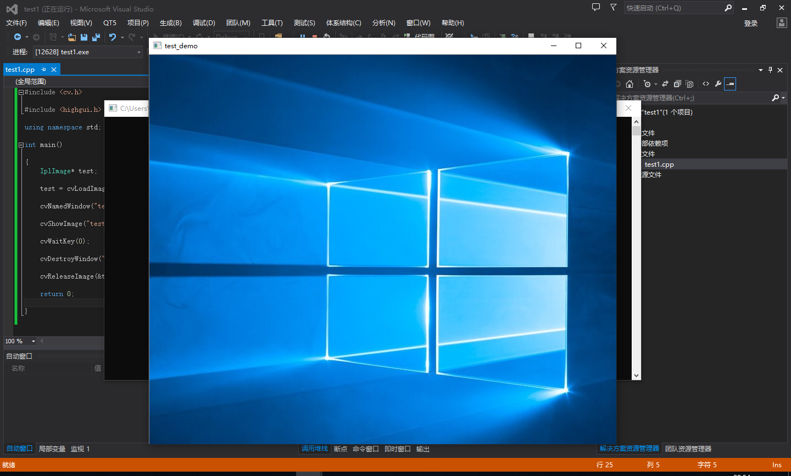Click the console window icon beside C:\Users
The height and width of the screenshot is (476, 791).
pyautogui.click(x=113, y=108)
